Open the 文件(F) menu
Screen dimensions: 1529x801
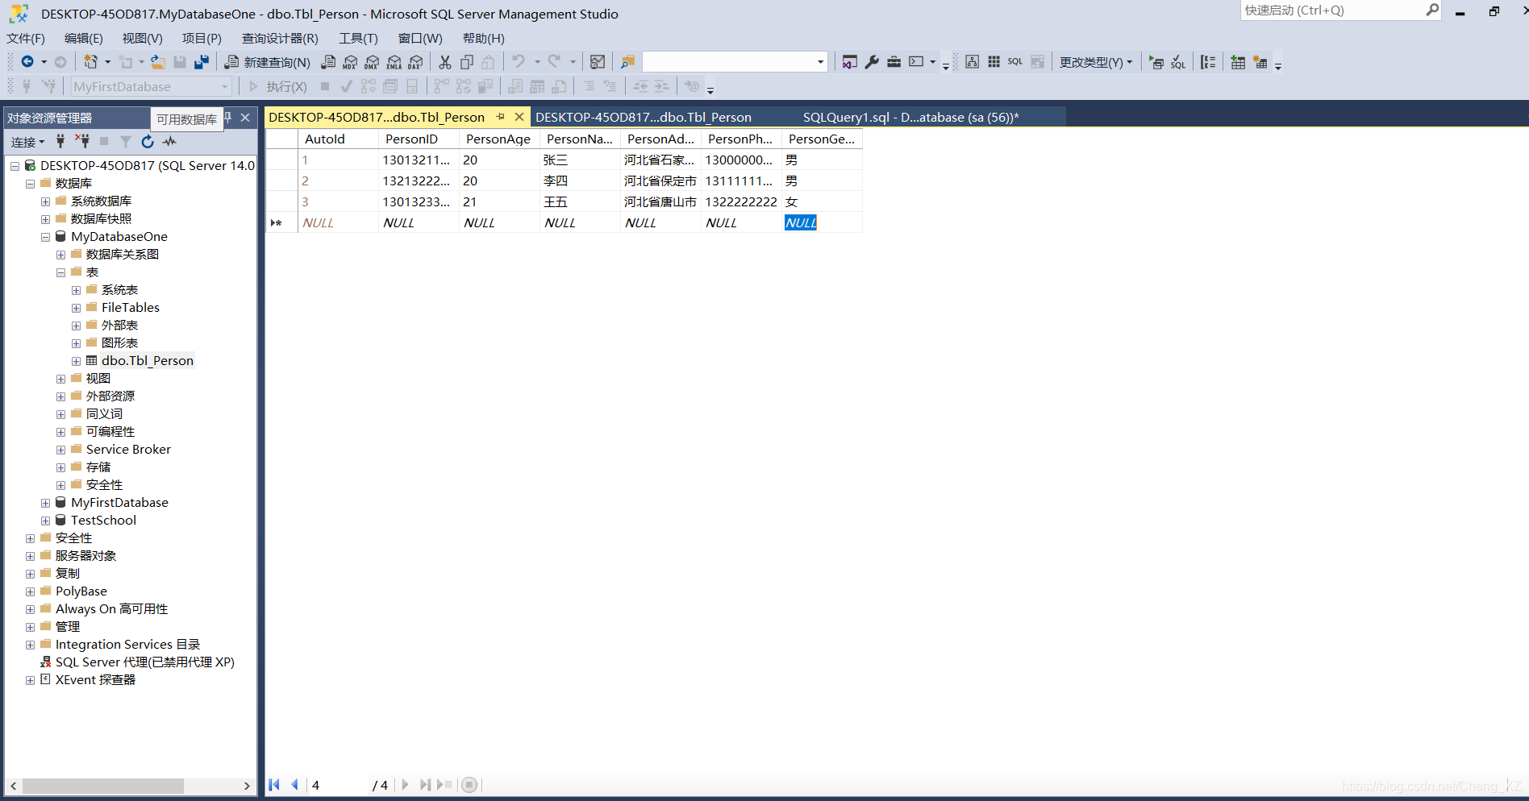click(x=26, y=38)
